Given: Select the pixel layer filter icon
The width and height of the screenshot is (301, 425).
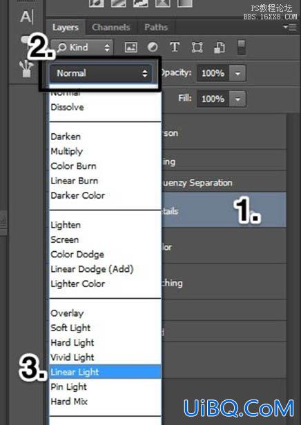Looking at the screenshot, I should tap(130, 47).
